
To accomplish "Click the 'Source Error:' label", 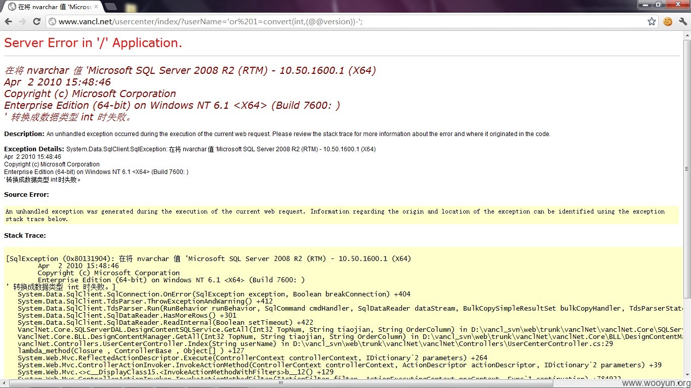I will click(x=26, y=195).
